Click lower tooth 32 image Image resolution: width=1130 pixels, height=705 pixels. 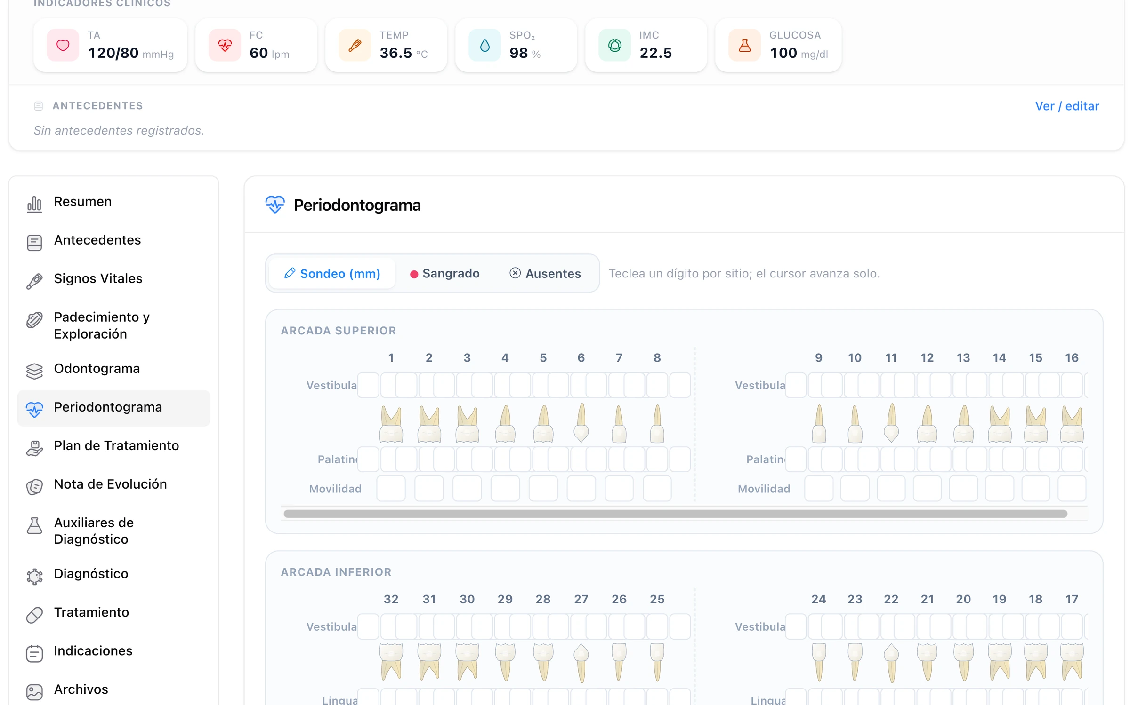pyautogui.click(x=391, y=662)
